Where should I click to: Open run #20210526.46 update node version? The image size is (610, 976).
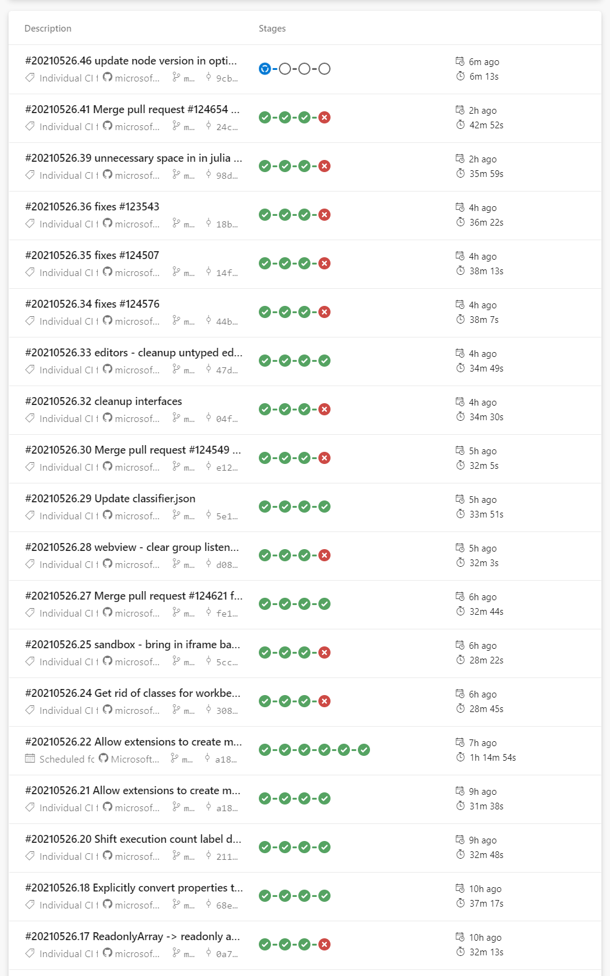[131, 61]
